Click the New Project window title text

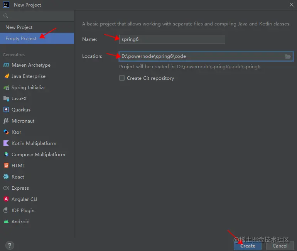[x=27, y=5]
